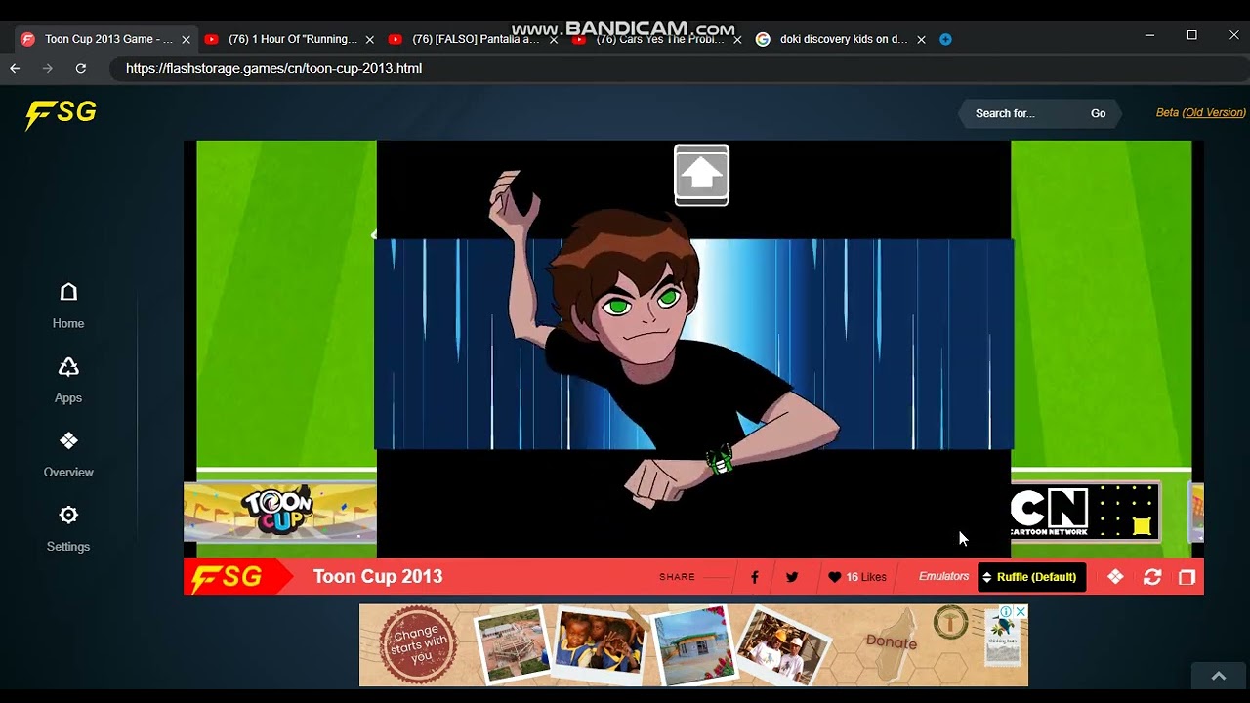This screenshot has height=703, width=1250.
Task: Click the FSG logo in game bar
Action: 227,577
